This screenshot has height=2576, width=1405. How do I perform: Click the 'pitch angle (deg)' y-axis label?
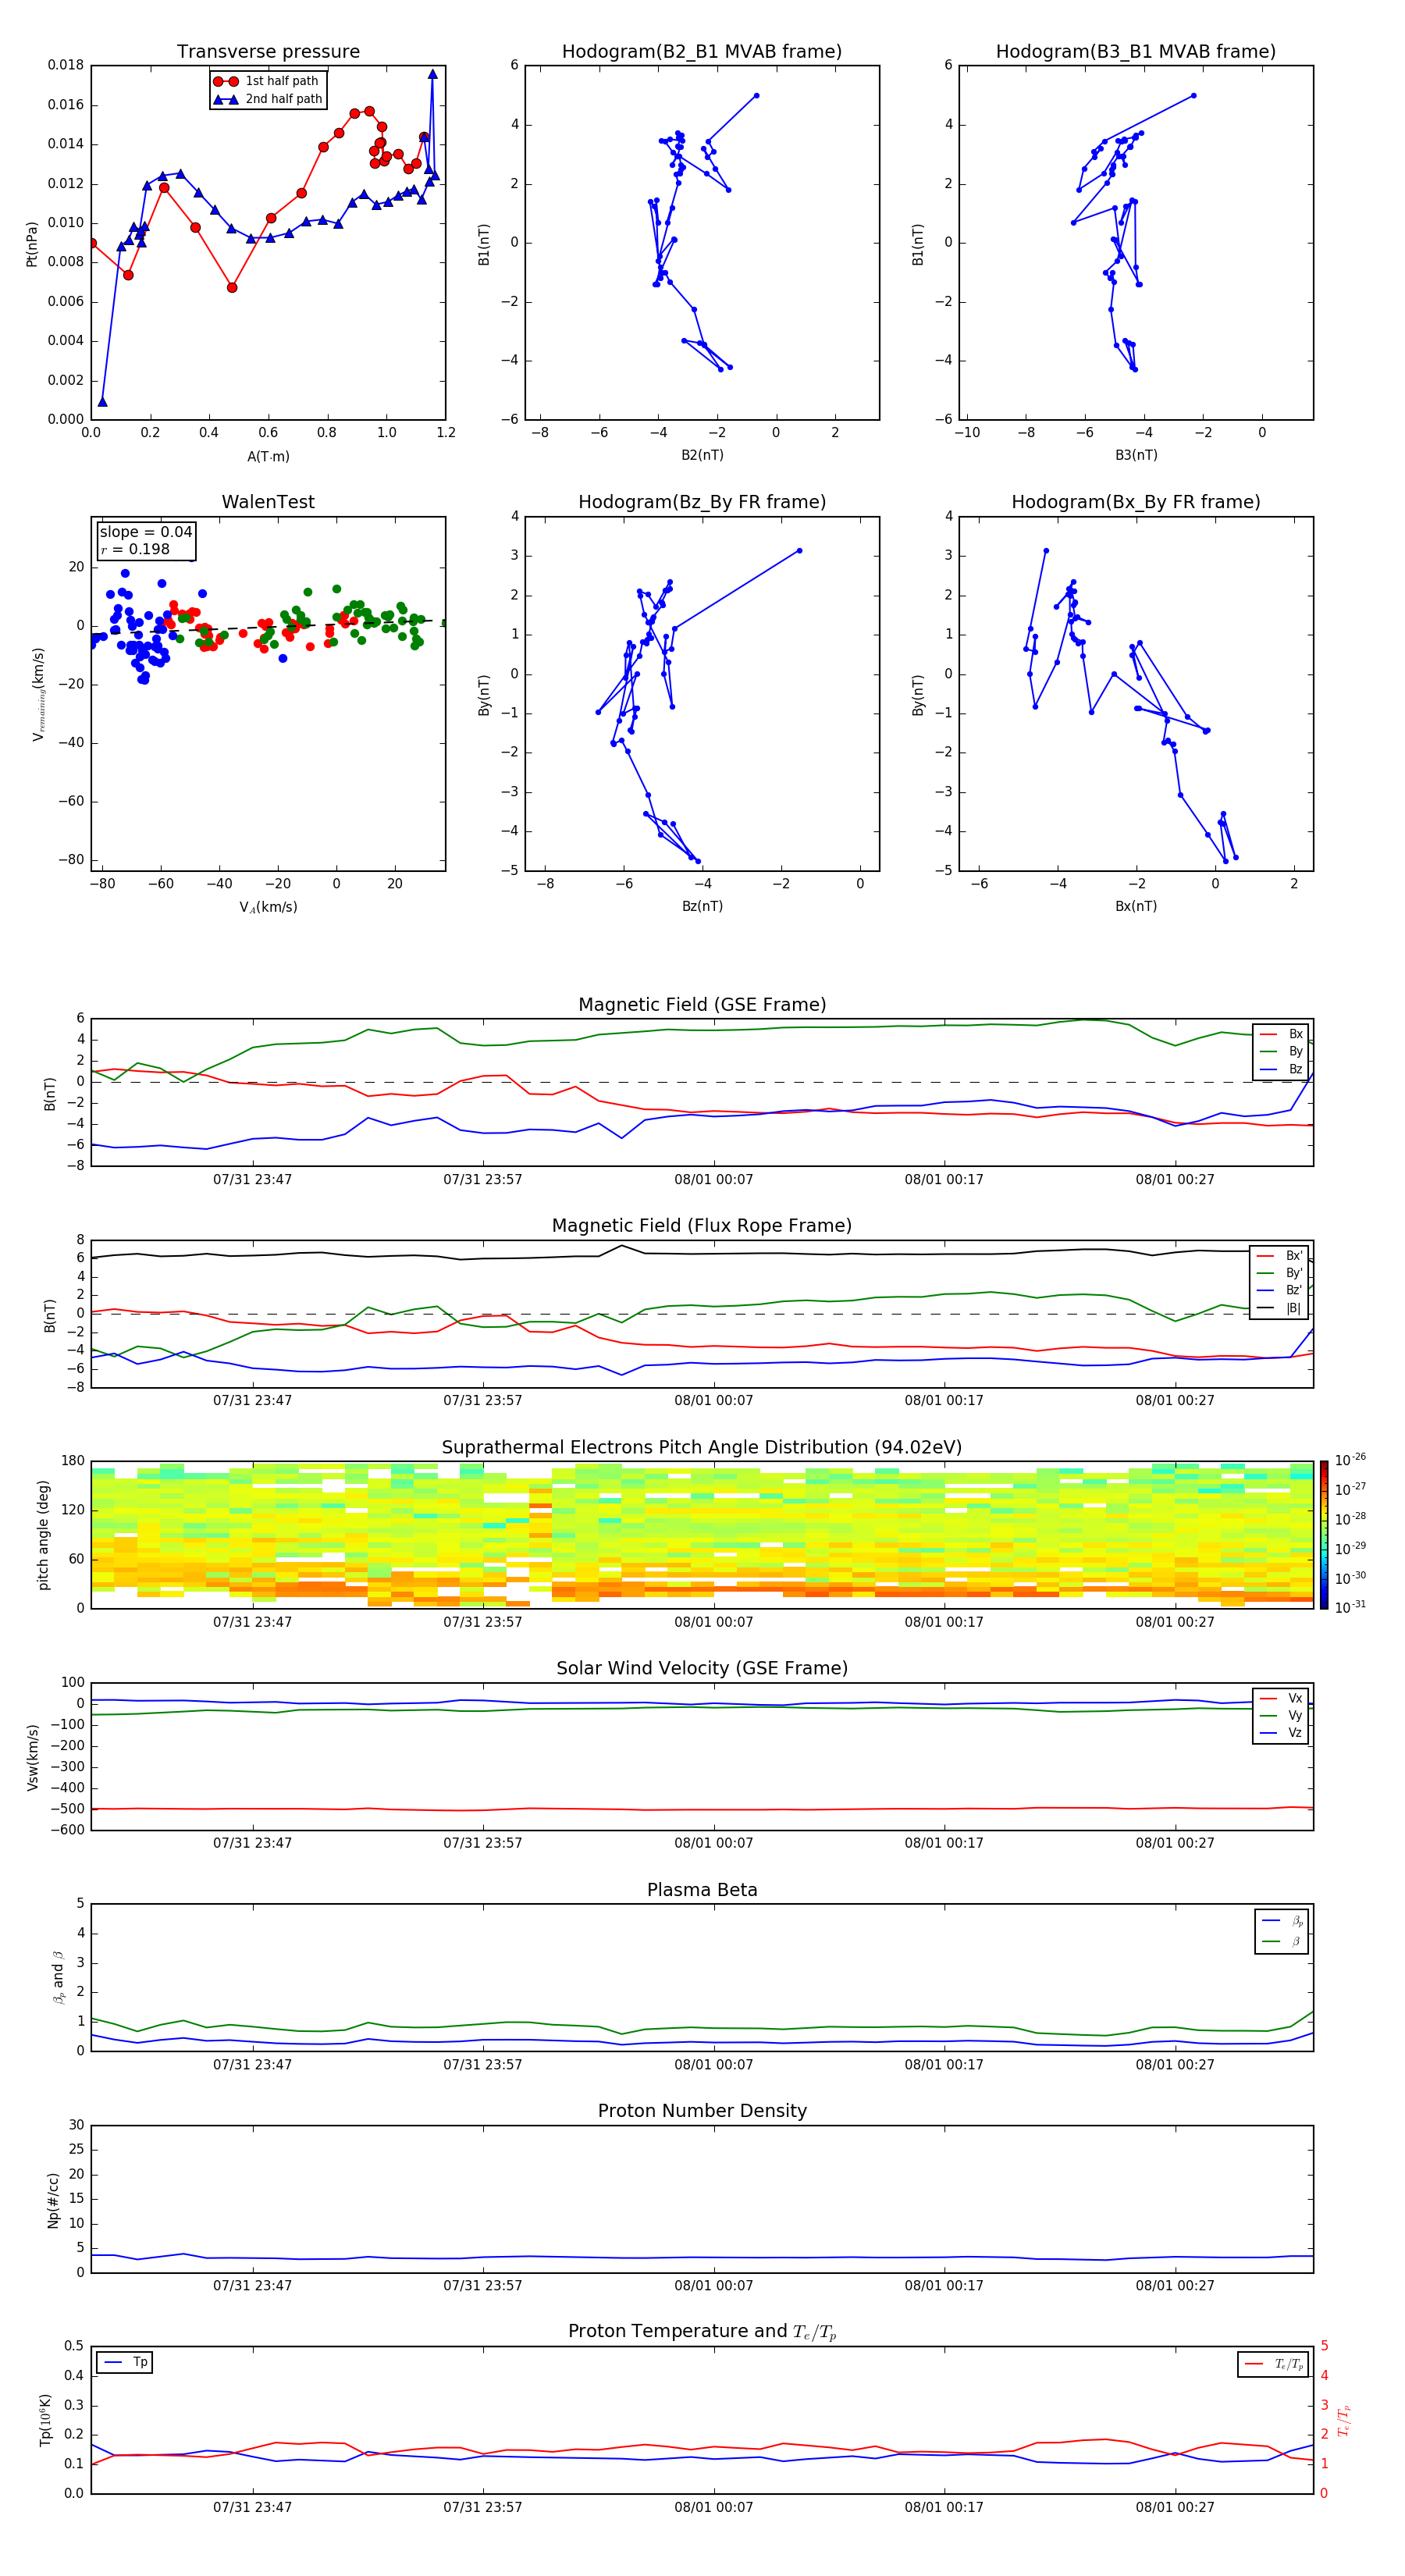(43, 1535)
